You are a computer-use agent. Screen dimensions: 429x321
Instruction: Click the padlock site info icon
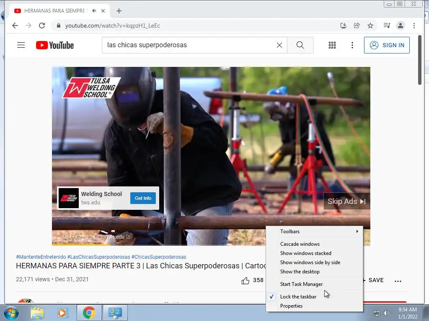pyautogui.click(x=58, y=25)
